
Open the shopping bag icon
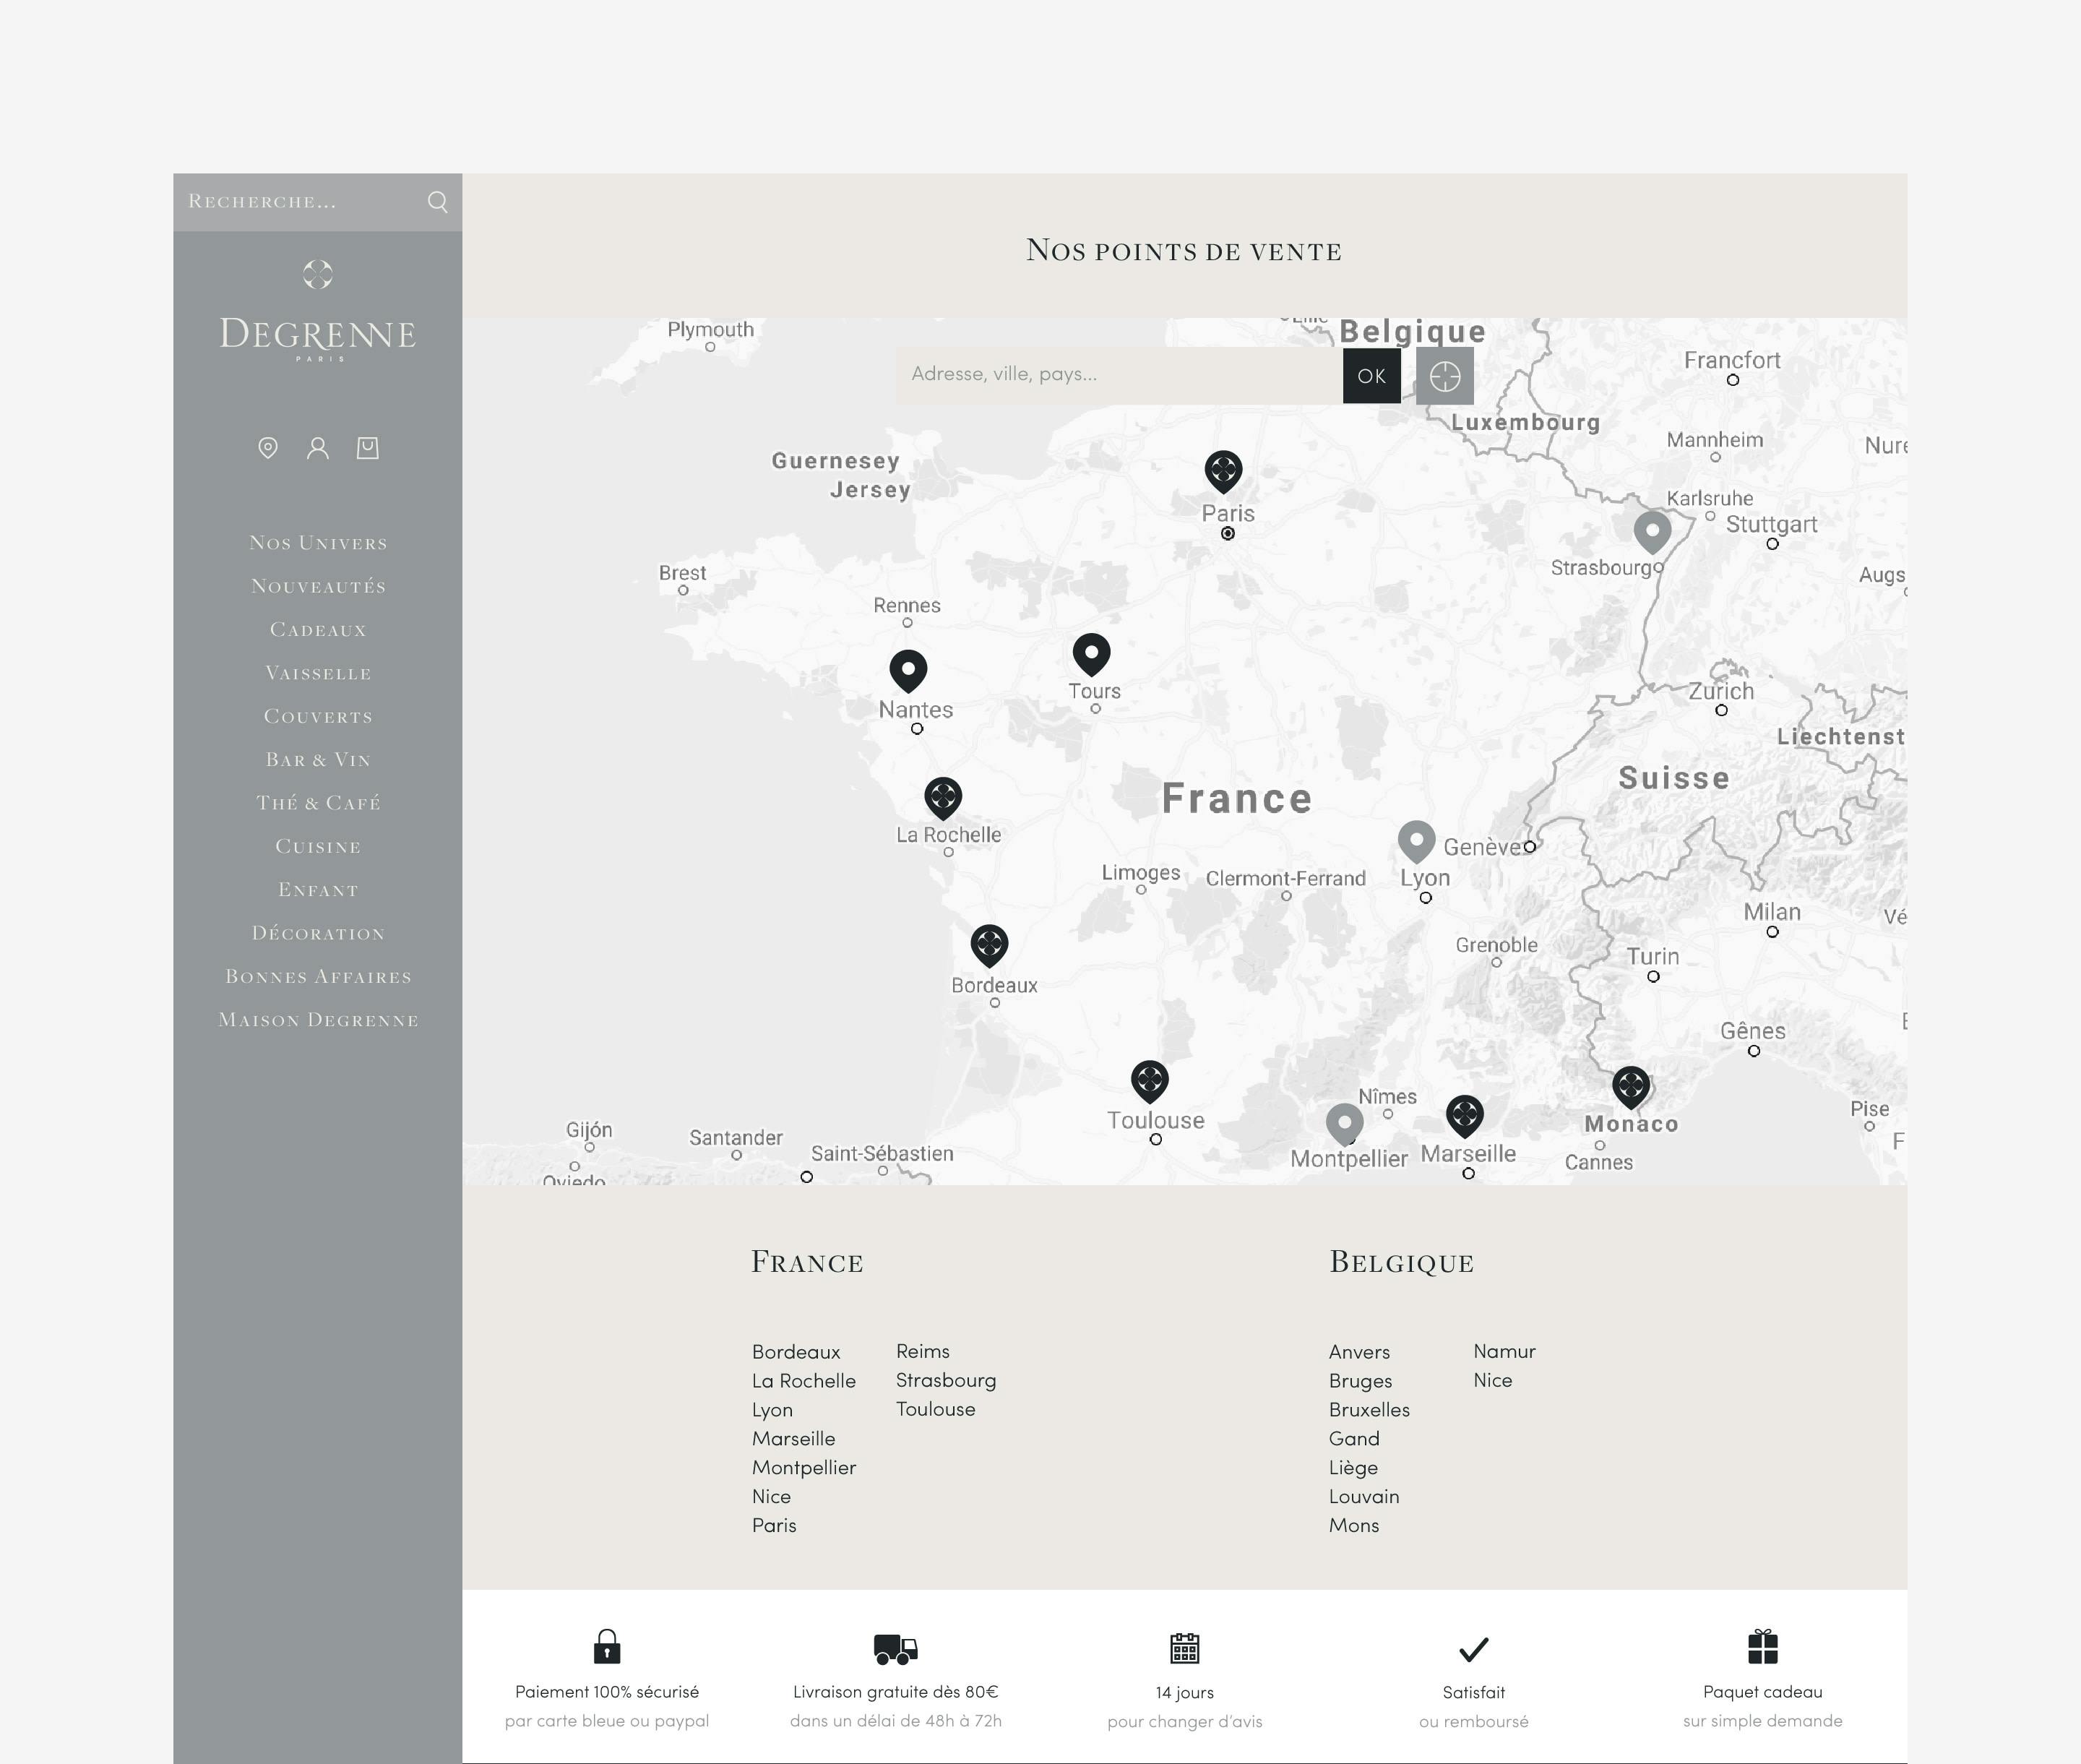pos(368,448)
